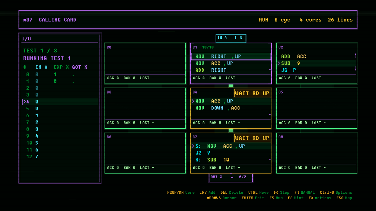The height and width of the screenshot is (211, 376).
Task: Select MOV DOWN, ACC line in C4
Action: pyautogui.click(x=231, y=108)
